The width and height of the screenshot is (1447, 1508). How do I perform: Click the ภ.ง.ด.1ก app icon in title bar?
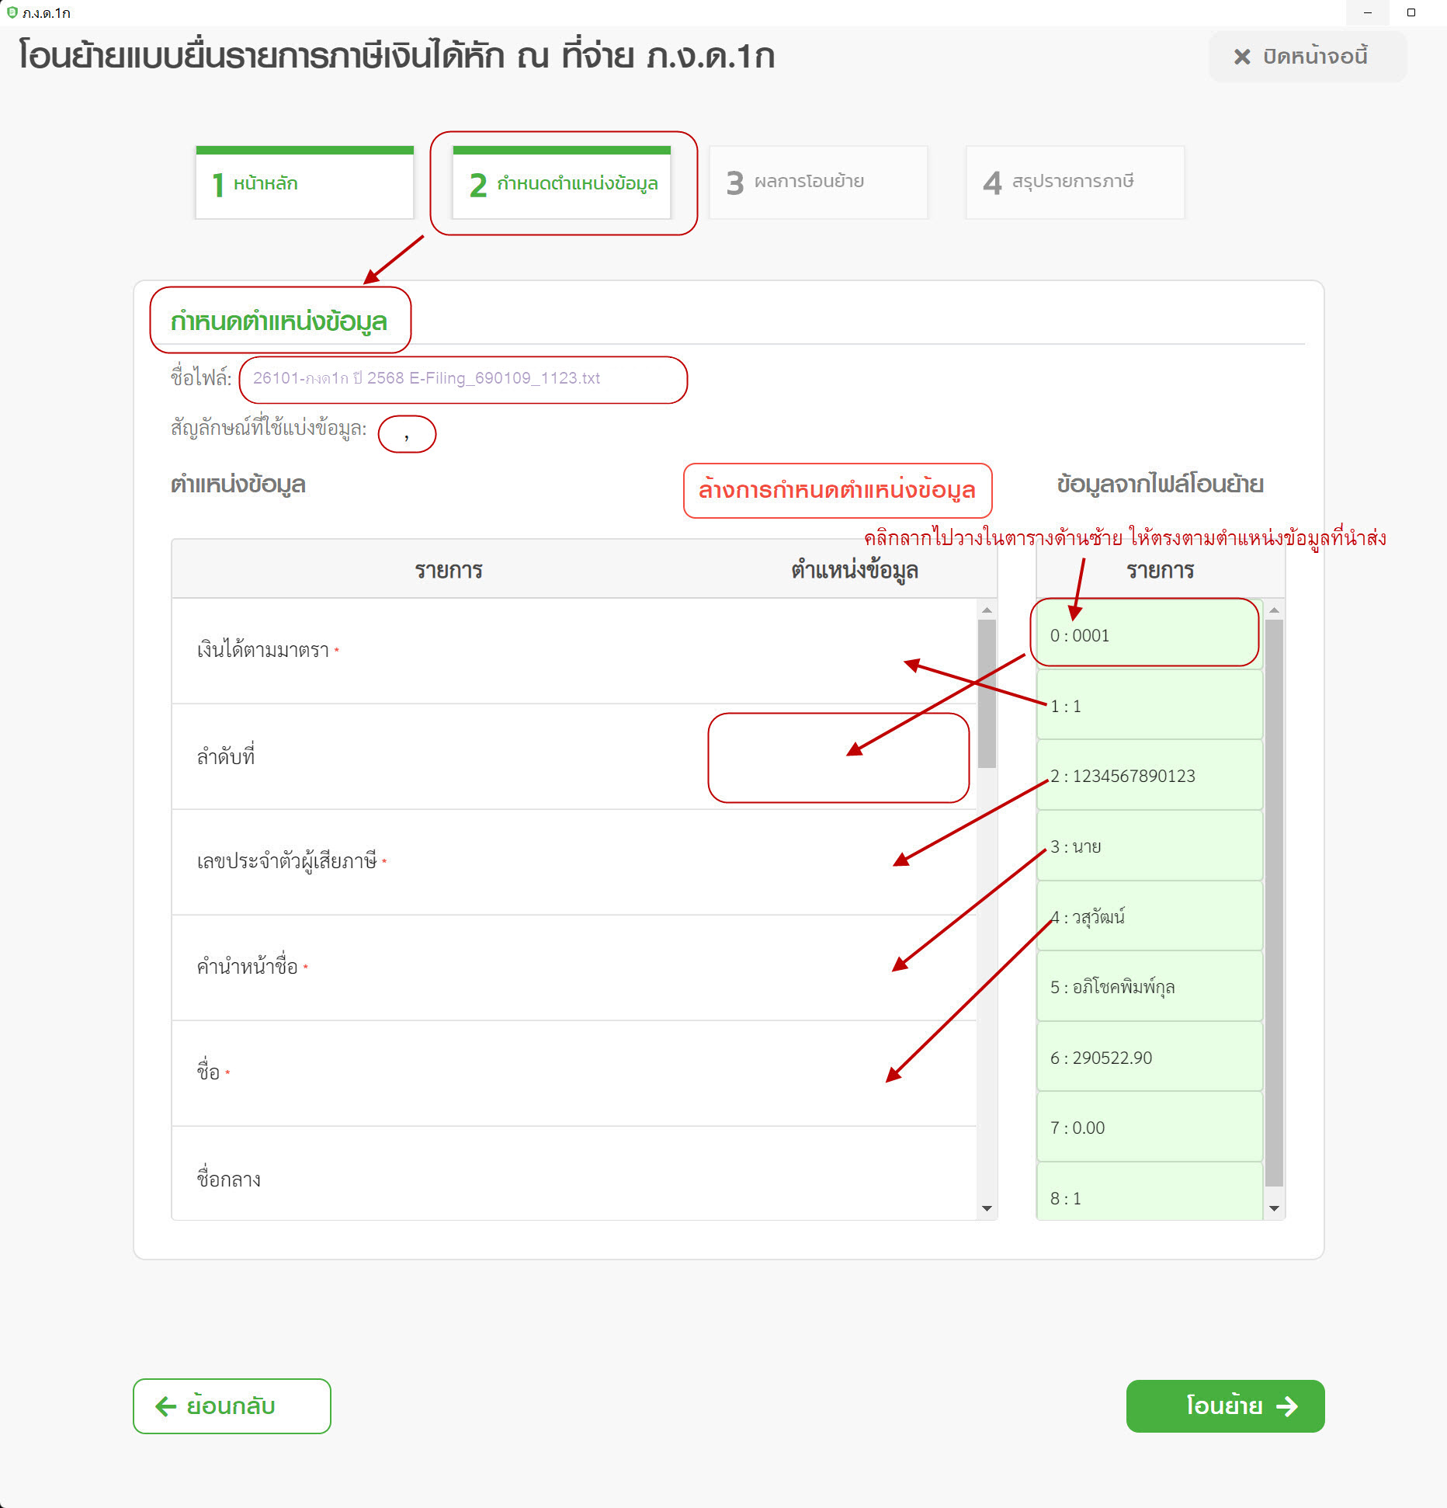coord(12,12)
